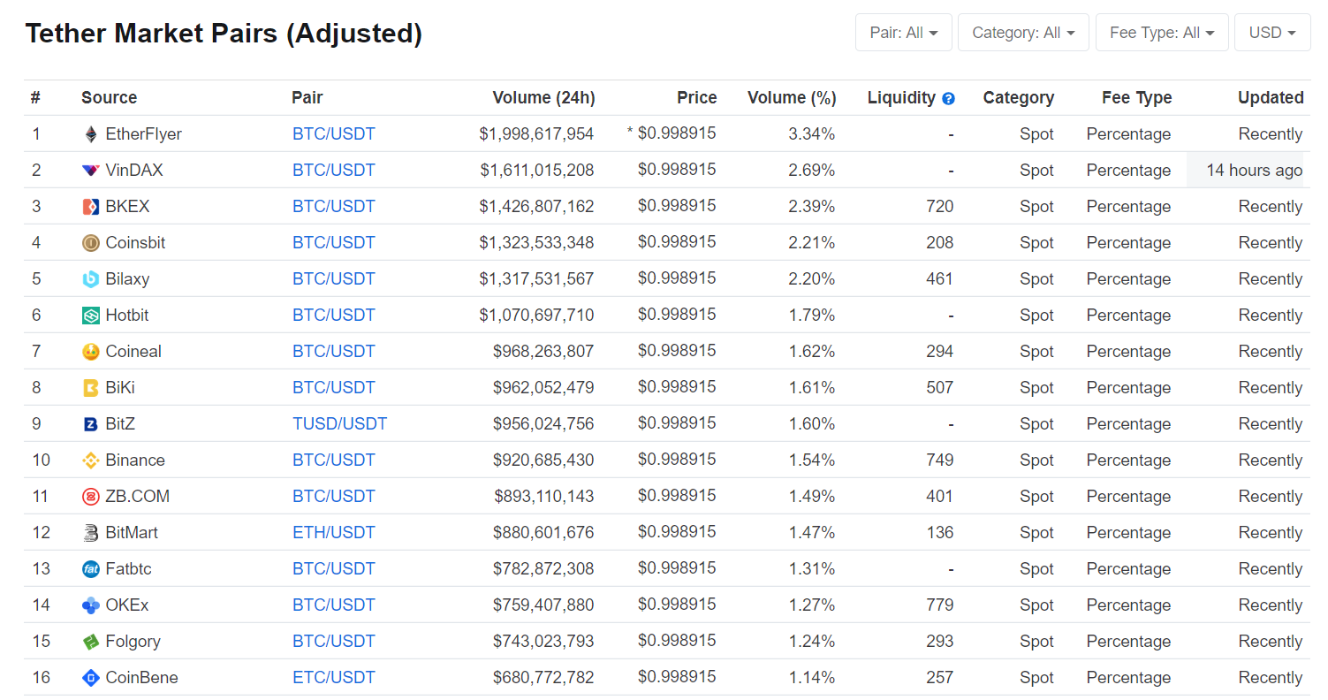Click the Folgory exchange logo icon
Viewport: 1328px width, 700px height.
pos(90,642)
